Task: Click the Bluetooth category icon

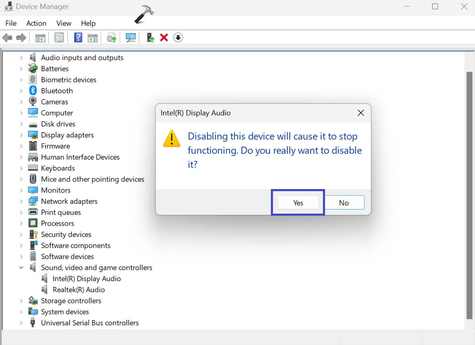Action: point(33,90)
